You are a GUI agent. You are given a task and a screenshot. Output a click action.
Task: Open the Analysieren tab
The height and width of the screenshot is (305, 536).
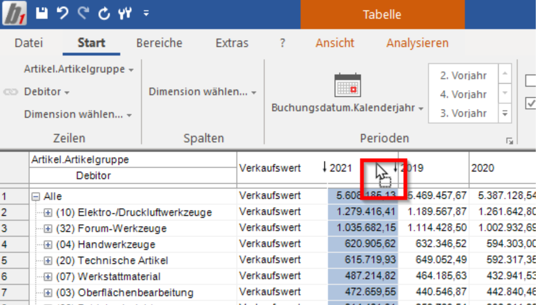point(417,43)
